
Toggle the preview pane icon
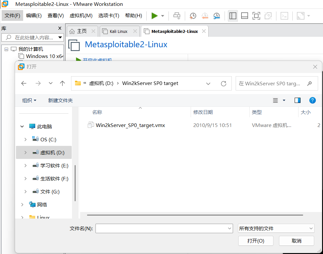[298, 100]
